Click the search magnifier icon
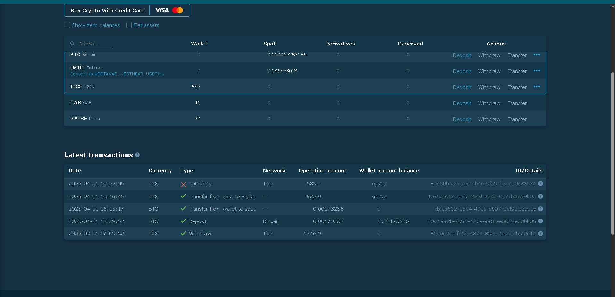 (x=72, y=44)
